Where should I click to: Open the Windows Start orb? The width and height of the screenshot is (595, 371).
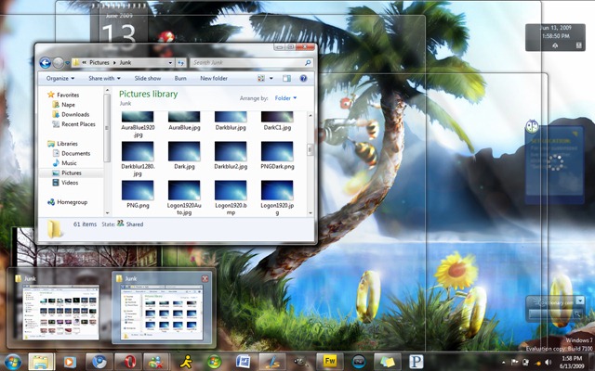click(x=13, y=362)
